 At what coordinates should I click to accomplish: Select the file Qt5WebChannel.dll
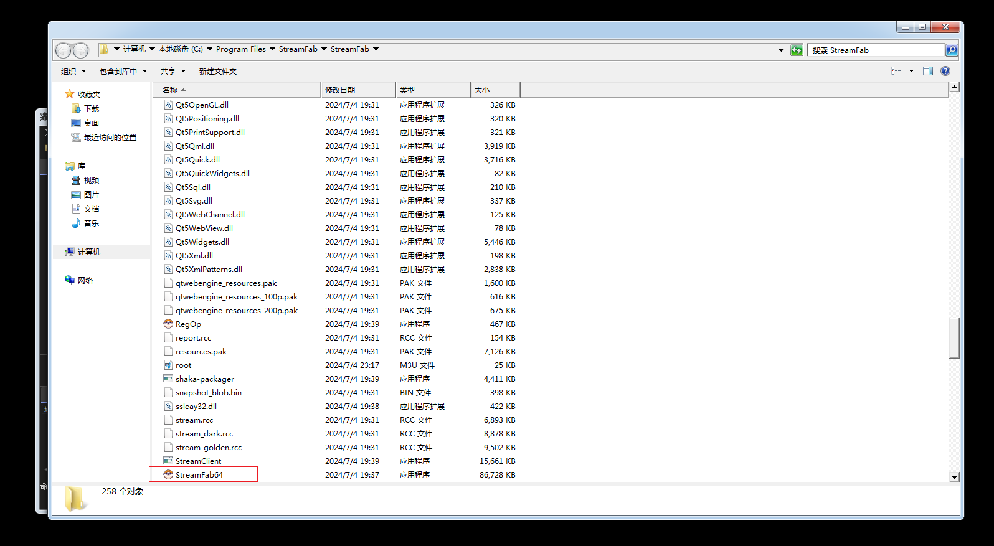pyautogui.click(x=210, y=214)
